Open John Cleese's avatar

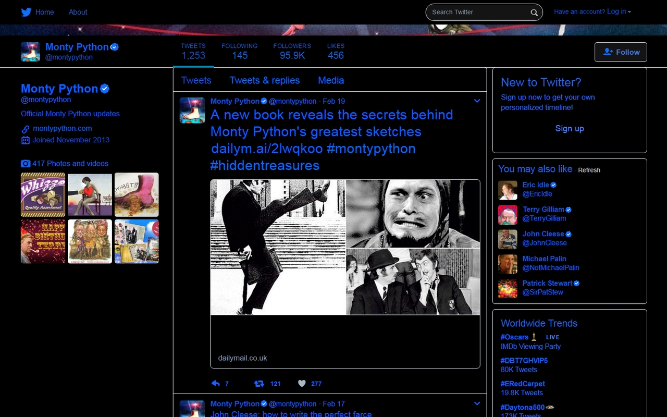pyautogui.click(x=508, y=239)
